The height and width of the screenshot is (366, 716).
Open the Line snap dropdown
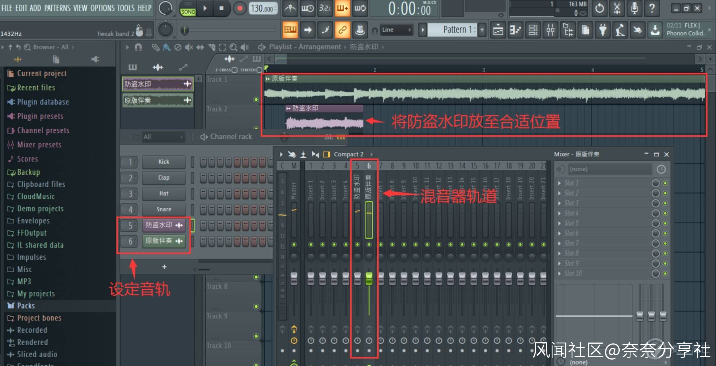pos(397,30)
